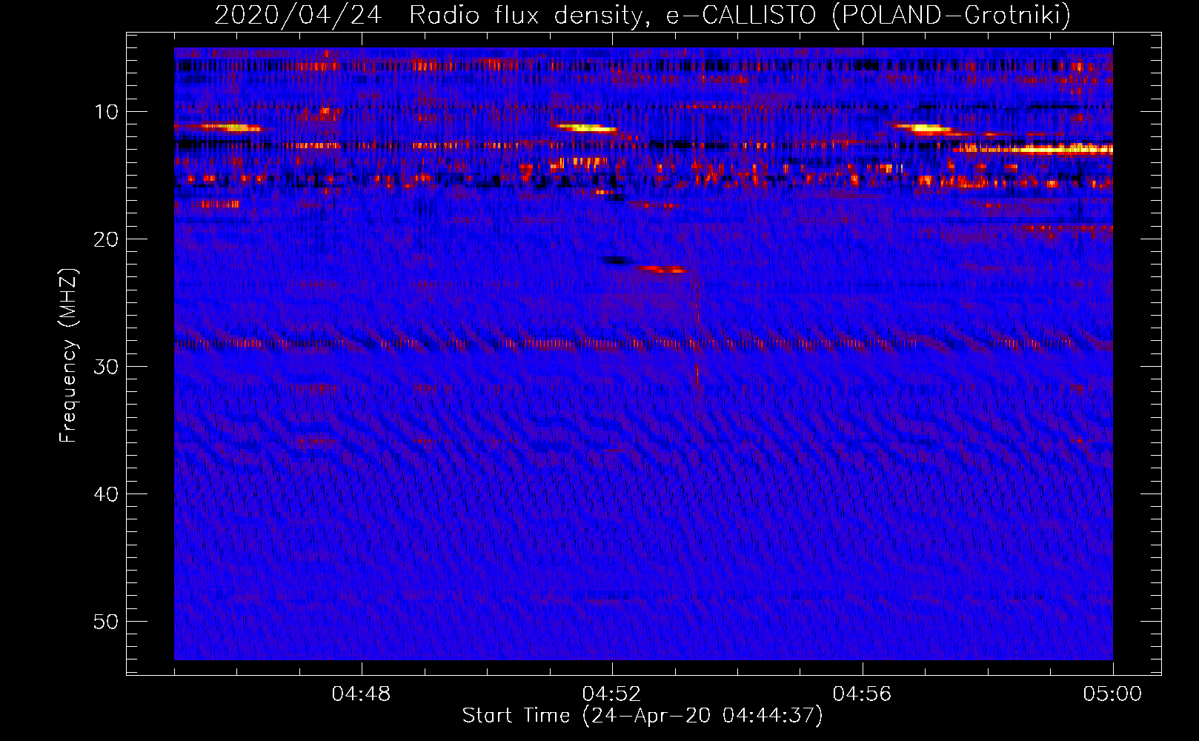Click the 05:00 time tick label
The image size is (1199, 741).
(1112, 694)
